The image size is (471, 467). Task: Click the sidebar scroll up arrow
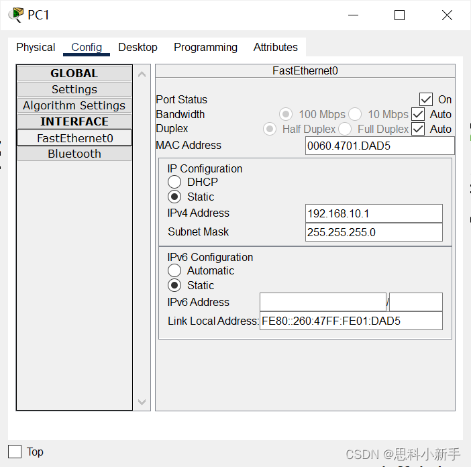[142, 74]
